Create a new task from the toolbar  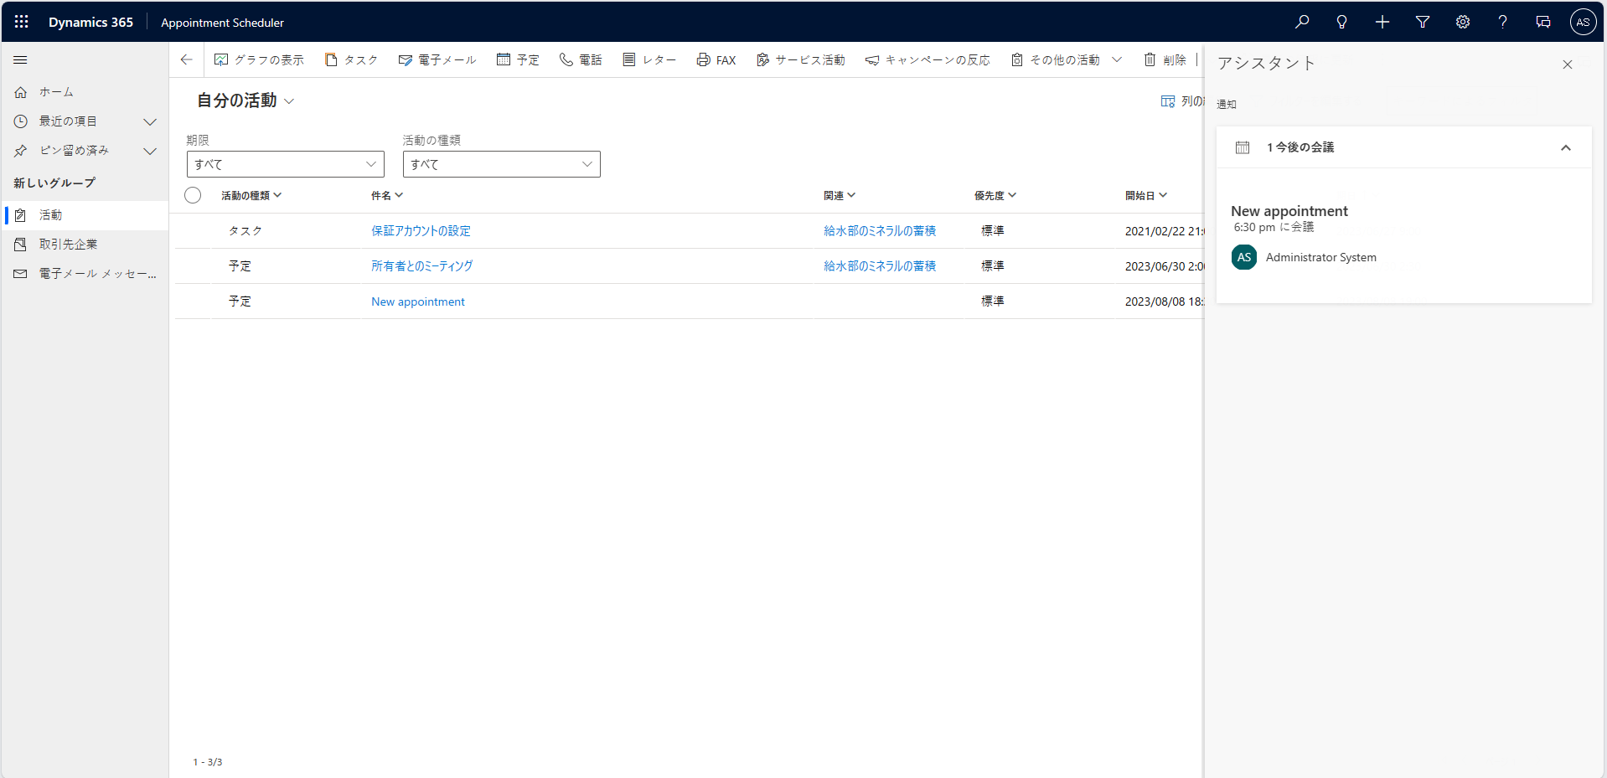tap(351, 59)
